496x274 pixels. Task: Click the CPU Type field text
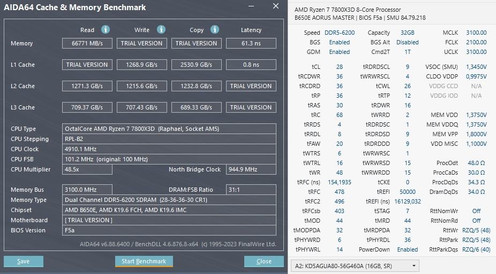(169, 129)
